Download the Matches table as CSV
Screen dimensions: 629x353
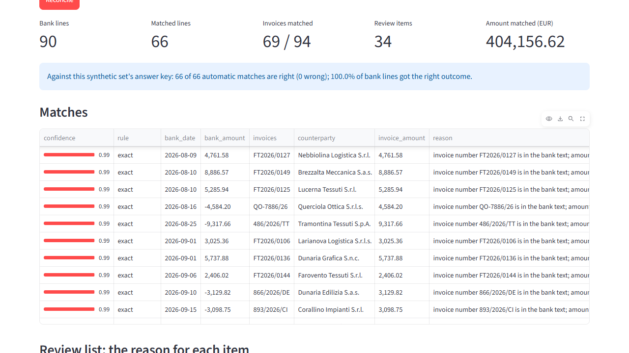(560, 119)
